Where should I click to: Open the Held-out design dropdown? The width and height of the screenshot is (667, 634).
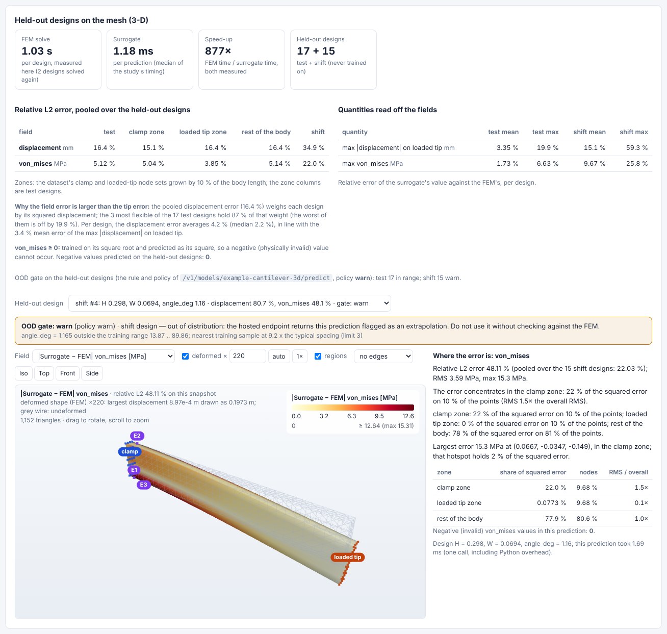coord(229,303)
